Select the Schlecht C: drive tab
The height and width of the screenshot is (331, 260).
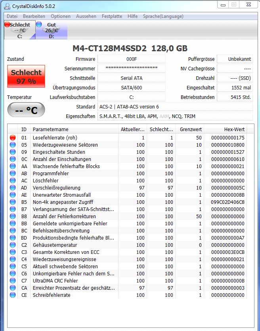coord(20,30)
